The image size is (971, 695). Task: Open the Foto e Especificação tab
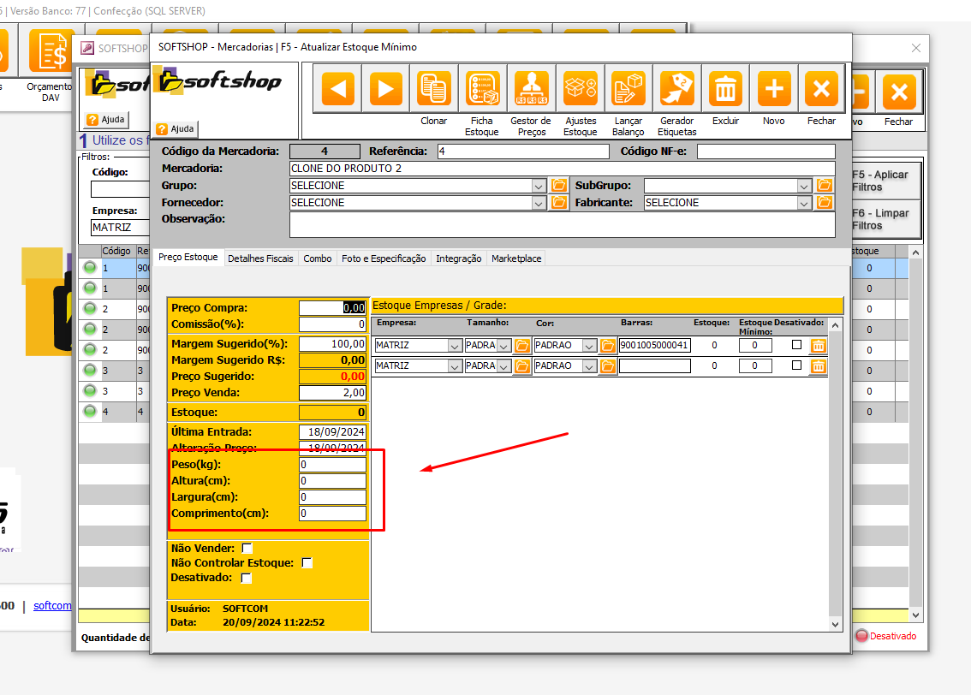pyautogui.click(x=383, y=258)
